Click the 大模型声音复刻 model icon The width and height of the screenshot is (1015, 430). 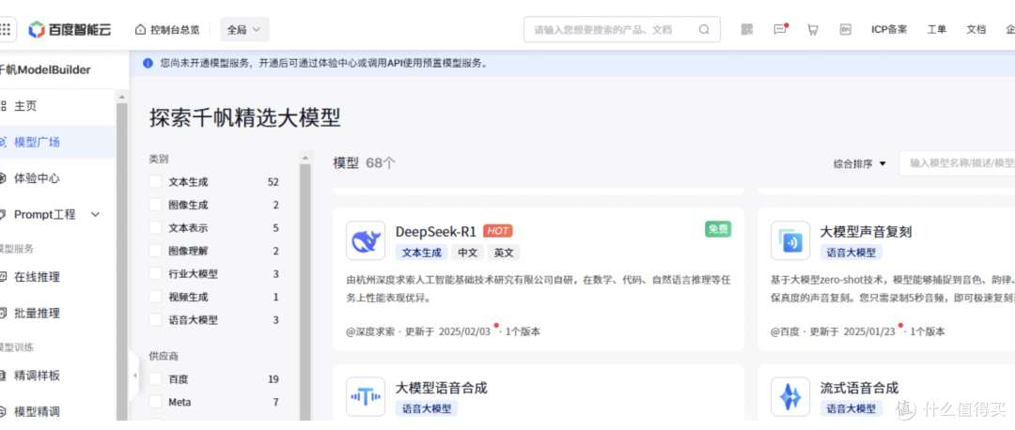(x=790, y=240)
